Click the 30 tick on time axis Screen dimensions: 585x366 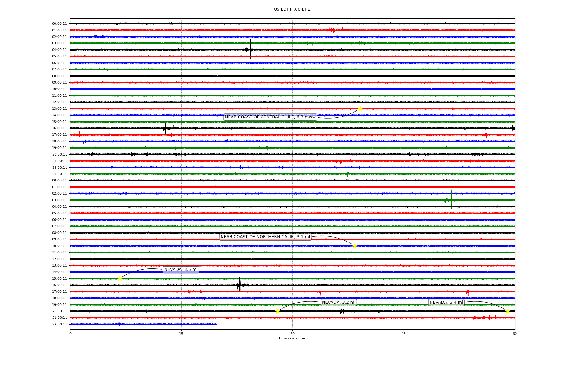(x=292, y=334)
